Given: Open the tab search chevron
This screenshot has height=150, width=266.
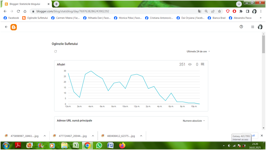Looking at the screenshot, I should (239, 4).
